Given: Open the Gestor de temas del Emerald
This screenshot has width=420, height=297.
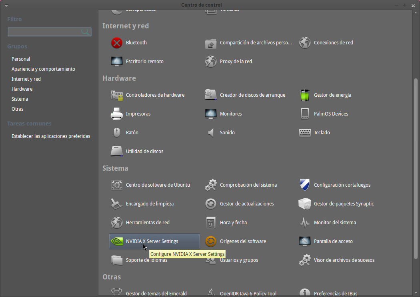Looking at the screenshot, I should click(156, 292).
